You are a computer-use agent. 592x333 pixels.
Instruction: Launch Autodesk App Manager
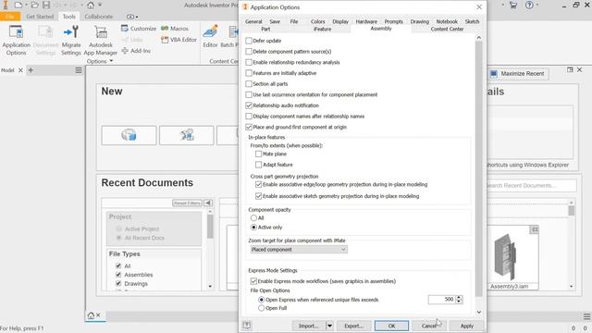coord(101,40)
